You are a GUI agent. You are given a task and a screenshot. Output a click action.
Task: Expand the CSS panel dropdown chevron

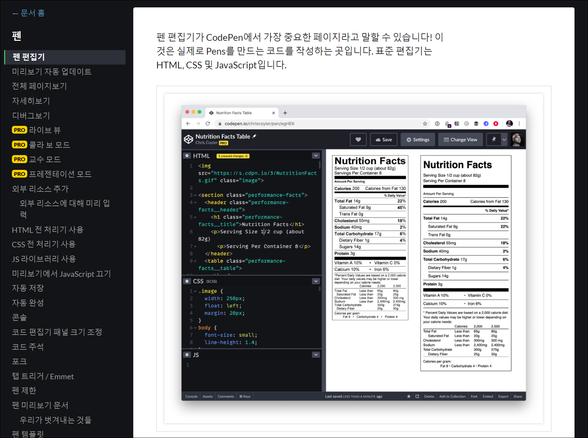pos(316,281)
